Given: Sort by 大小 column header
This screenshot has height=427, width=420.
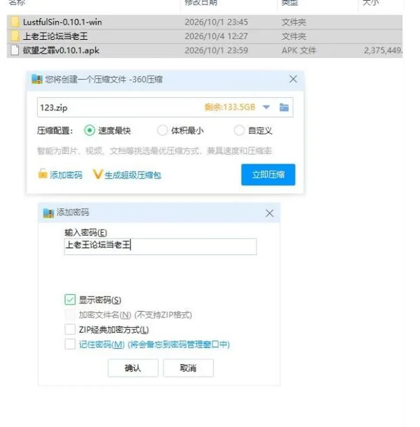Looking at the screenshot, I should tap(371, 3).
